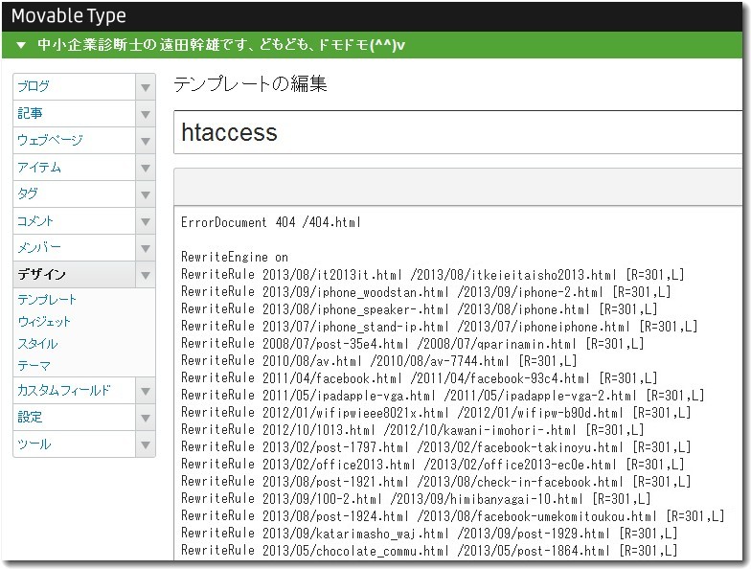Click the post-1924.html RewriteRule line
Viewport: 751px width, 569px height.
click(x=452, y=515)
